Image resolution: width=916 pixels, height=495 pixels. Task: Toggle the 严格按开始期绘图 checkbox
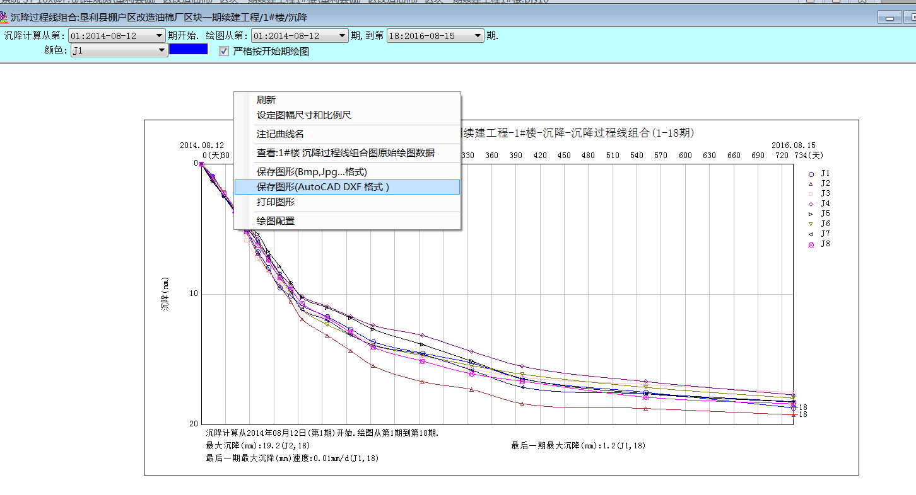[224, 51]
